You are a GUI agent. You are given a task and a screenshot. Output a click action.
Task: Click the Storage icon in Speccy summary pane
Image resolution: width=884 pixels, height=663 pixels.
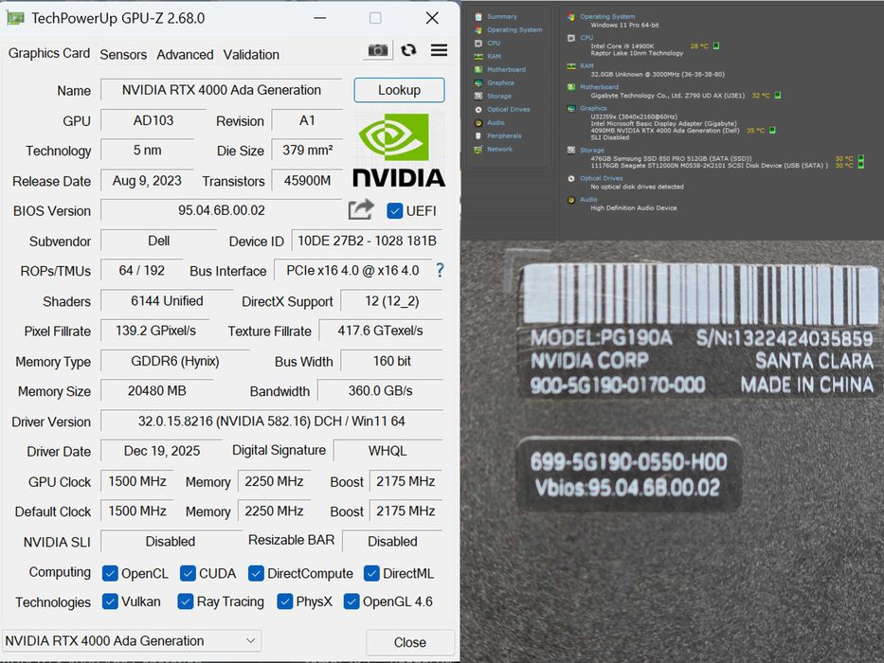(x=571, y=150)
